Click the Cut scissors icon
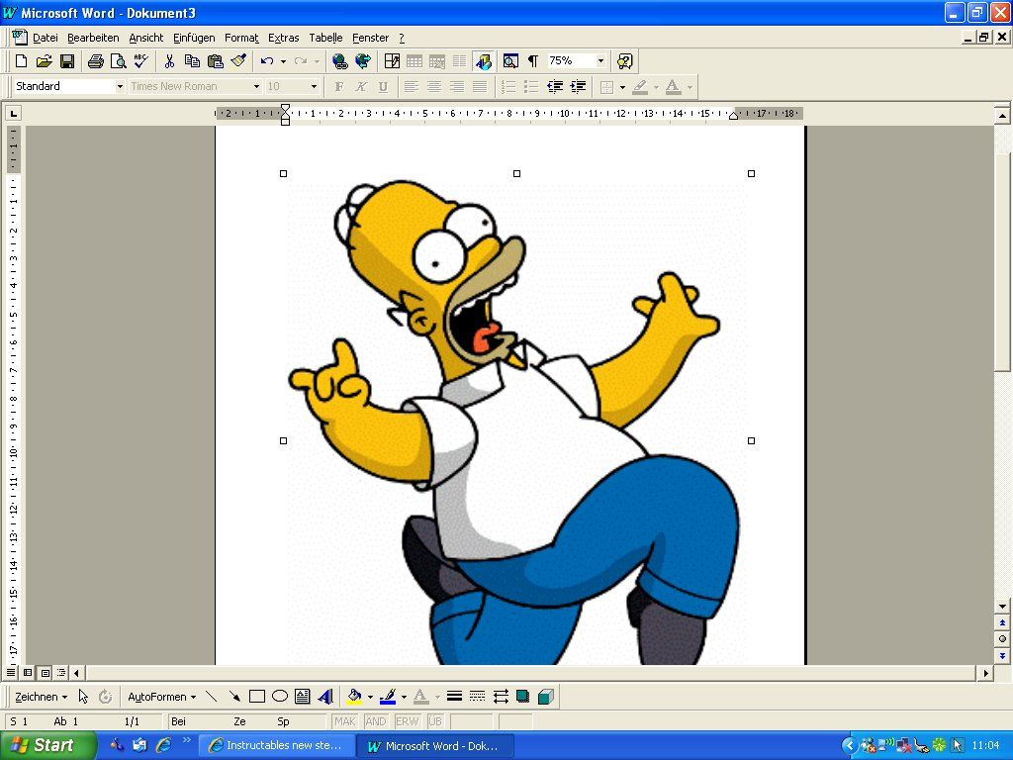The width and height of the screenshot is (1013, 760). (x=169, y=61)
